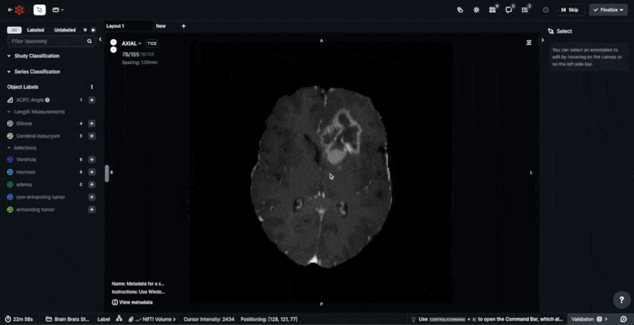The width and height of the screenshot is (634, 325).
Task: Switch filter to All items
Action: pyautogui.click(x=13, y=29)
